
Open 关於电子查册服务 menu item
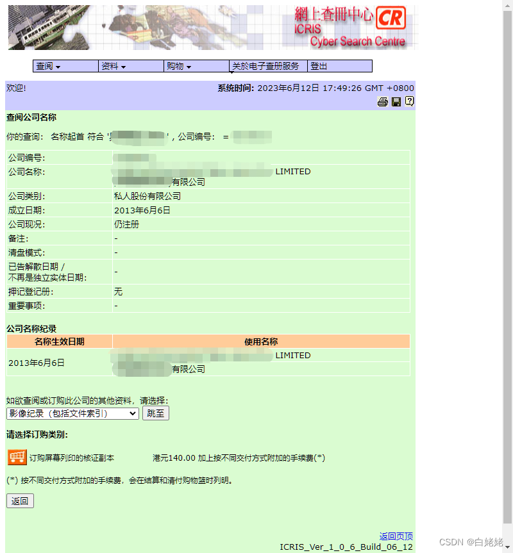coord(268,66)
